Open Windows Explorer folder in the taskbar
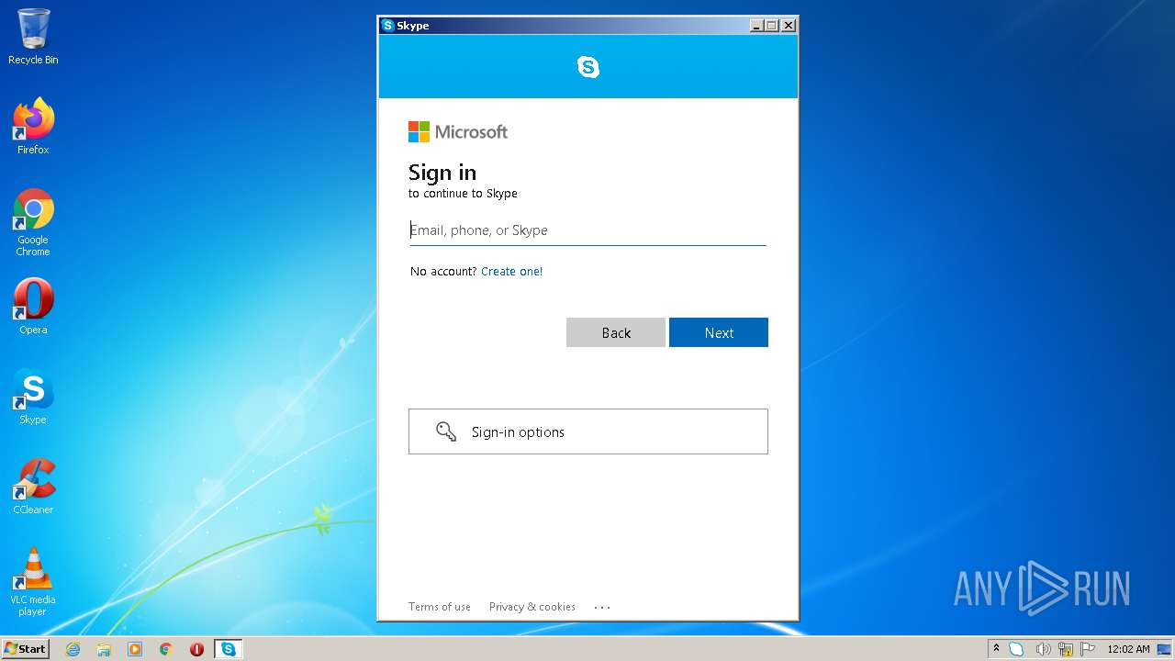The image size is (1175, 661). tap(104, 649)
